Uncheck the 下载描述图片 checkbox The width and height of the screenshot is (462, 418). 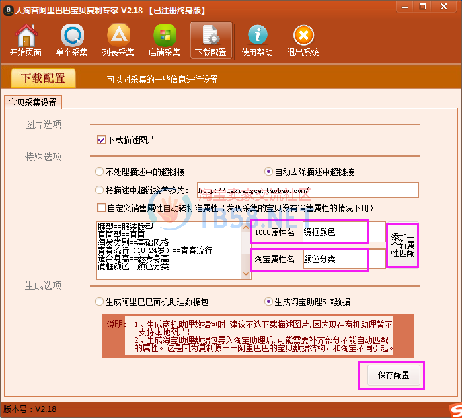[101, 140]
